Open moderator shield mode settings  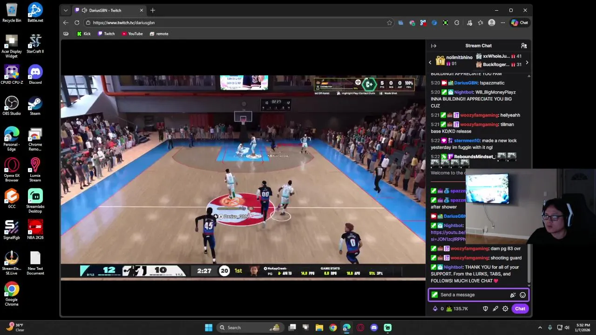[485, 308]
